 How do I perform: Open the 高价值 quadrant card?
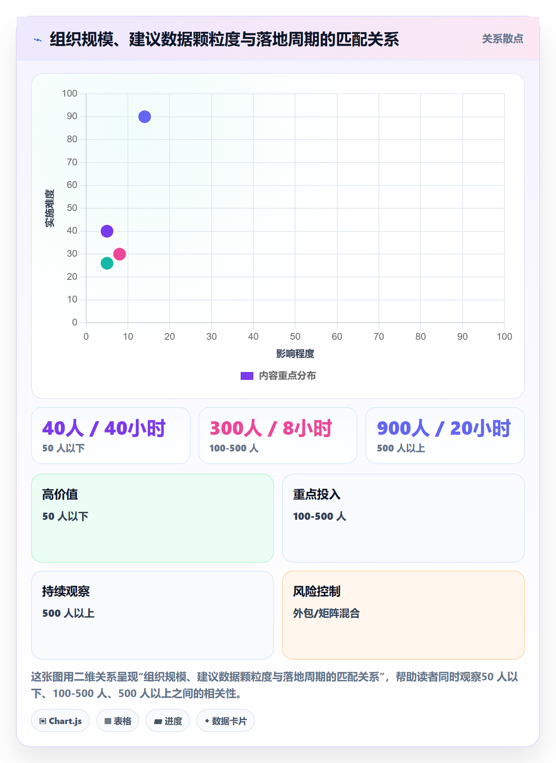click(x=153, y=518)
